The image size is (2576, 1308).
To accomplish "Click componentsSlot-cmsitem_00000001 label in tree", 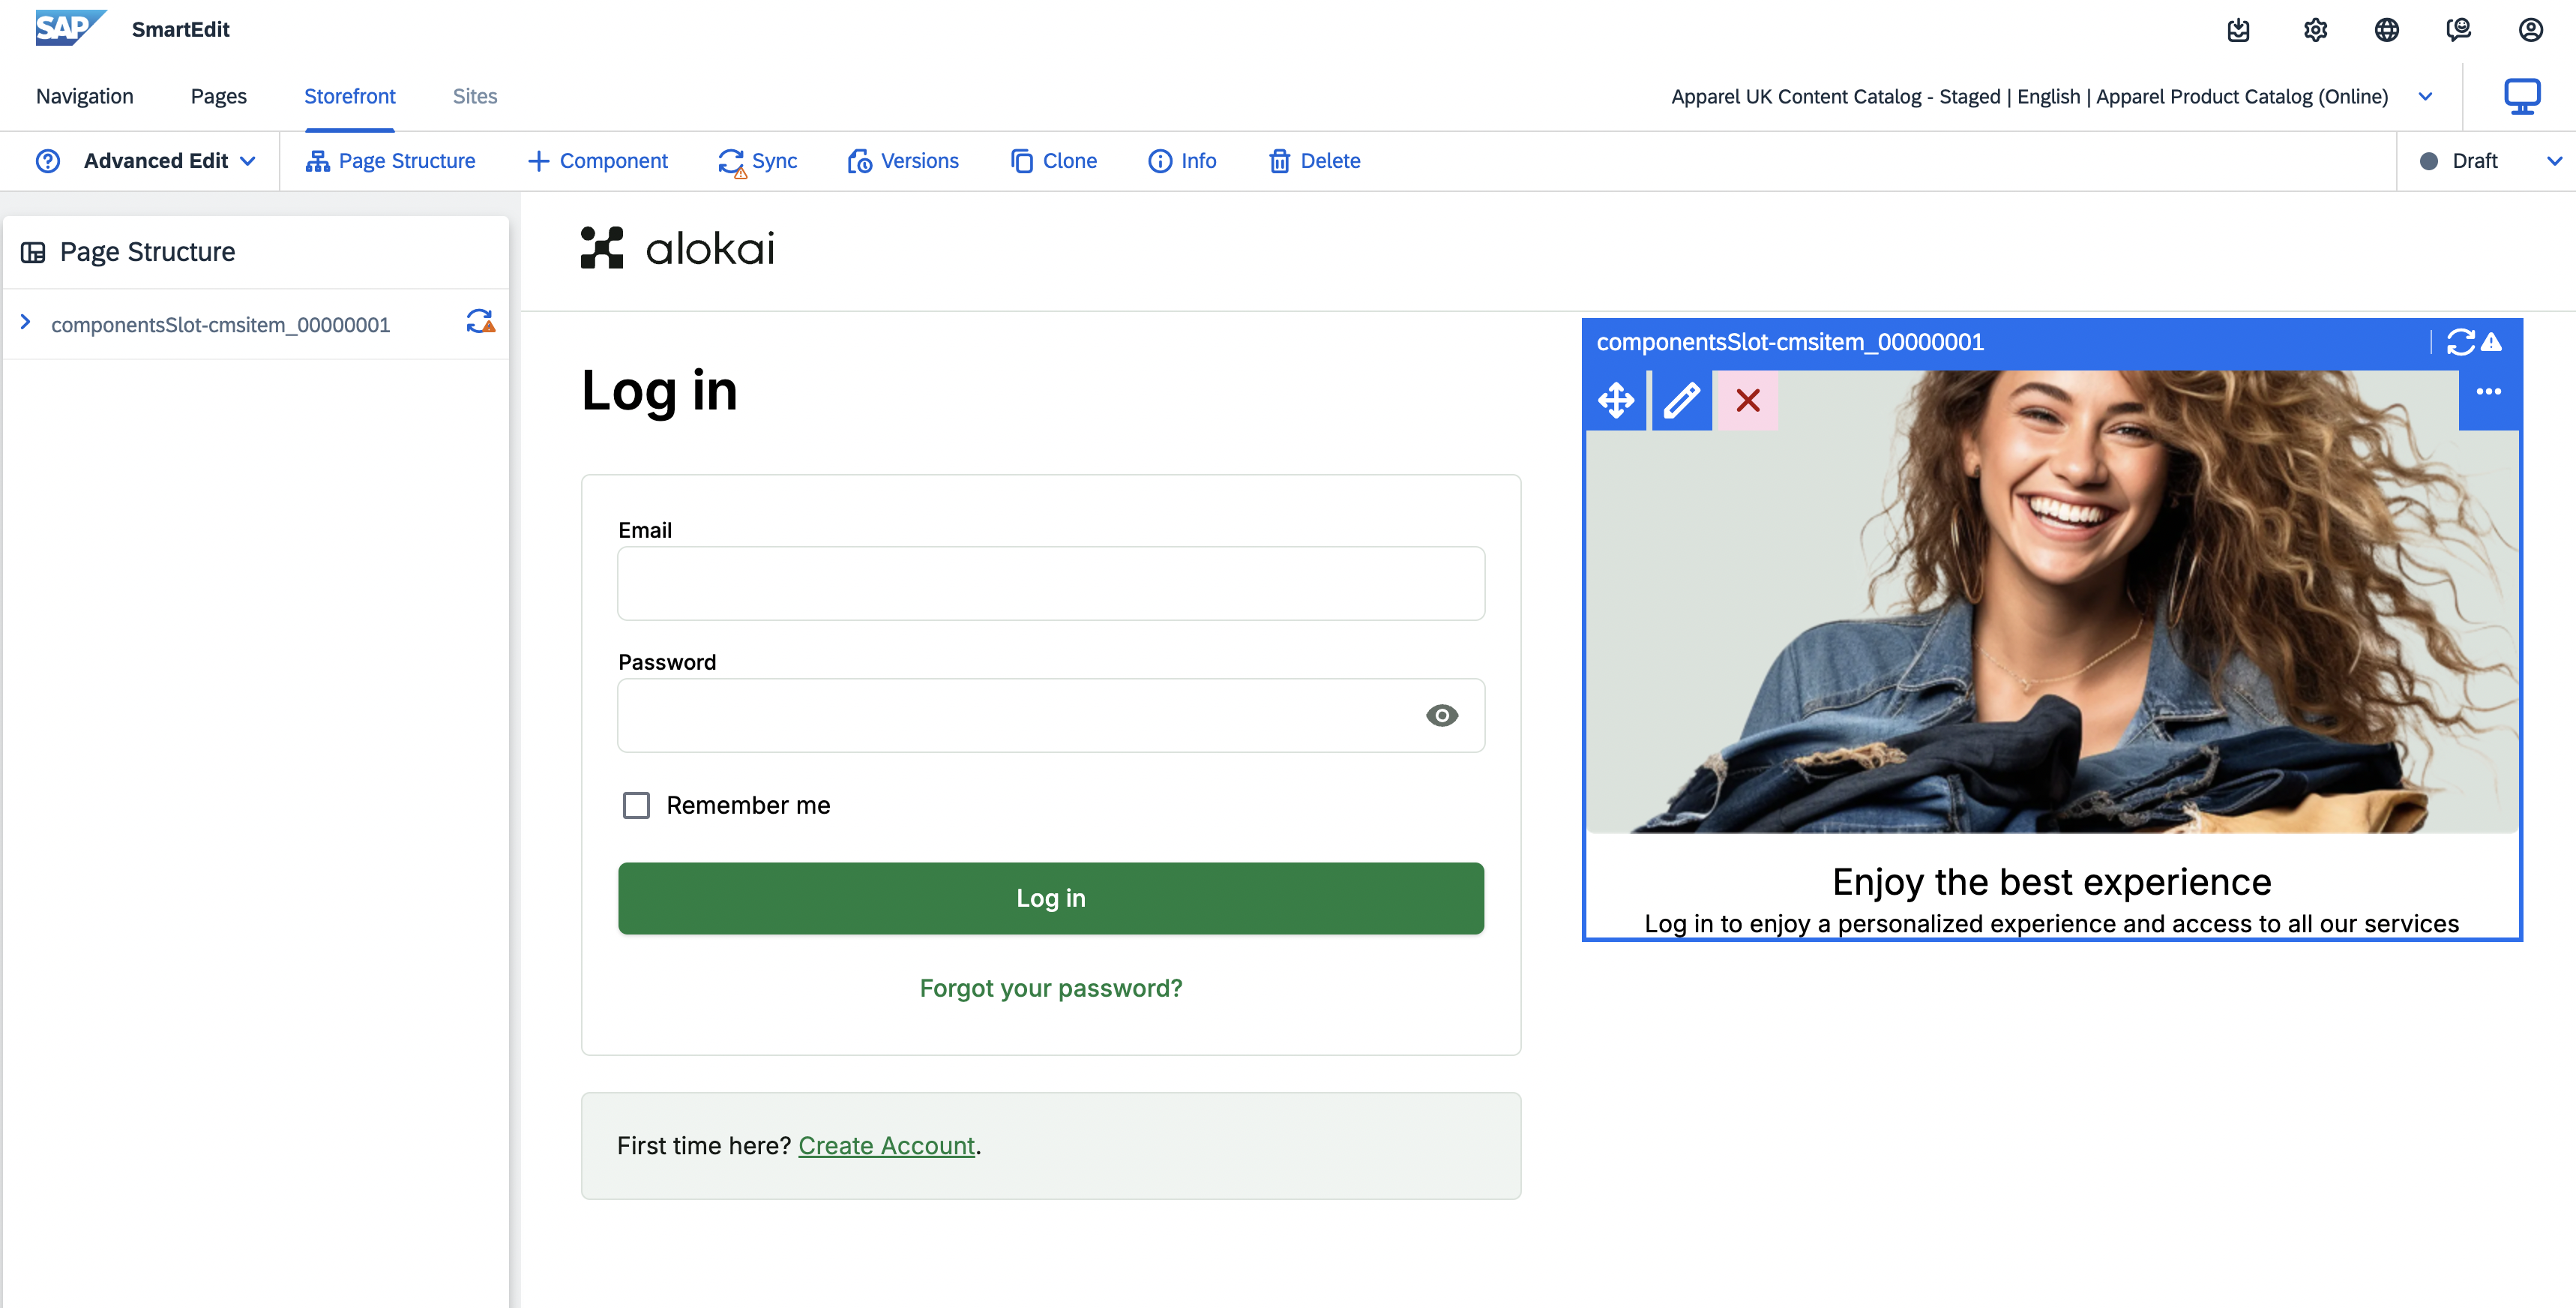I will pyautogui.click(x=221, y=325).
